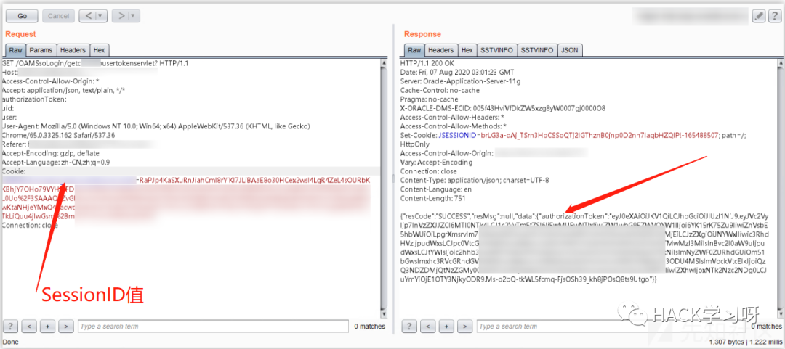This screenshot has height=349, width=785.
Task: View the Response JSON tab
Action: [570, 50]
